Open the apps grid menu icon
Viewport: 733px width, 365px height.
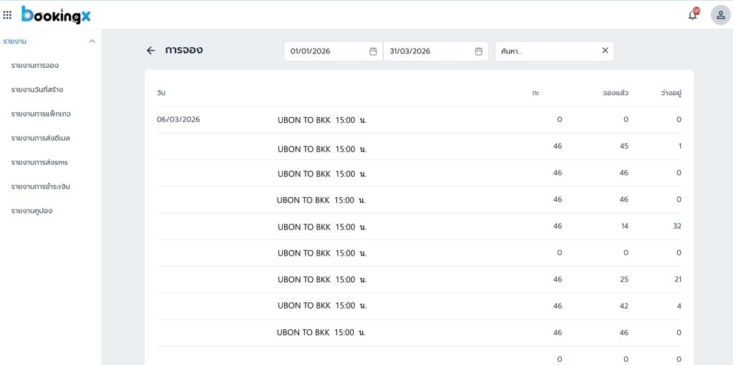tap(8, 14)
